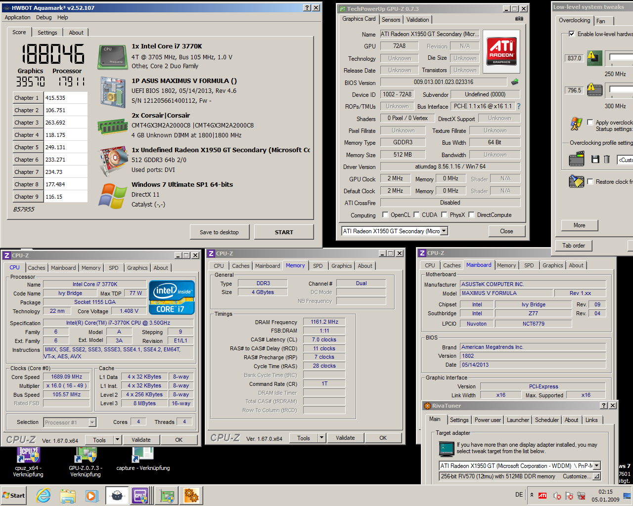
Task: Check Restore clock frequencies checkbox
Action: coord(590,181)
